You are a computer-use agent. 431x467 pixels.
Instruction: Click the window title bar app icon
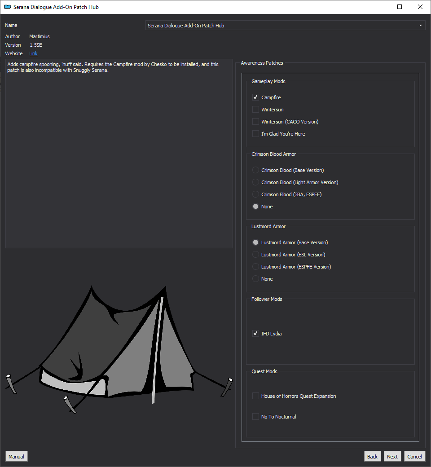pos(8,7)
